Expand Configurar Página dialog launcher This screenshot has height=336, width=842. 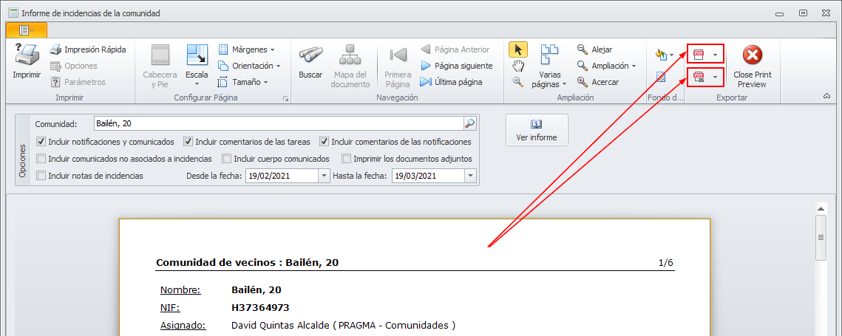click(285, 98)
